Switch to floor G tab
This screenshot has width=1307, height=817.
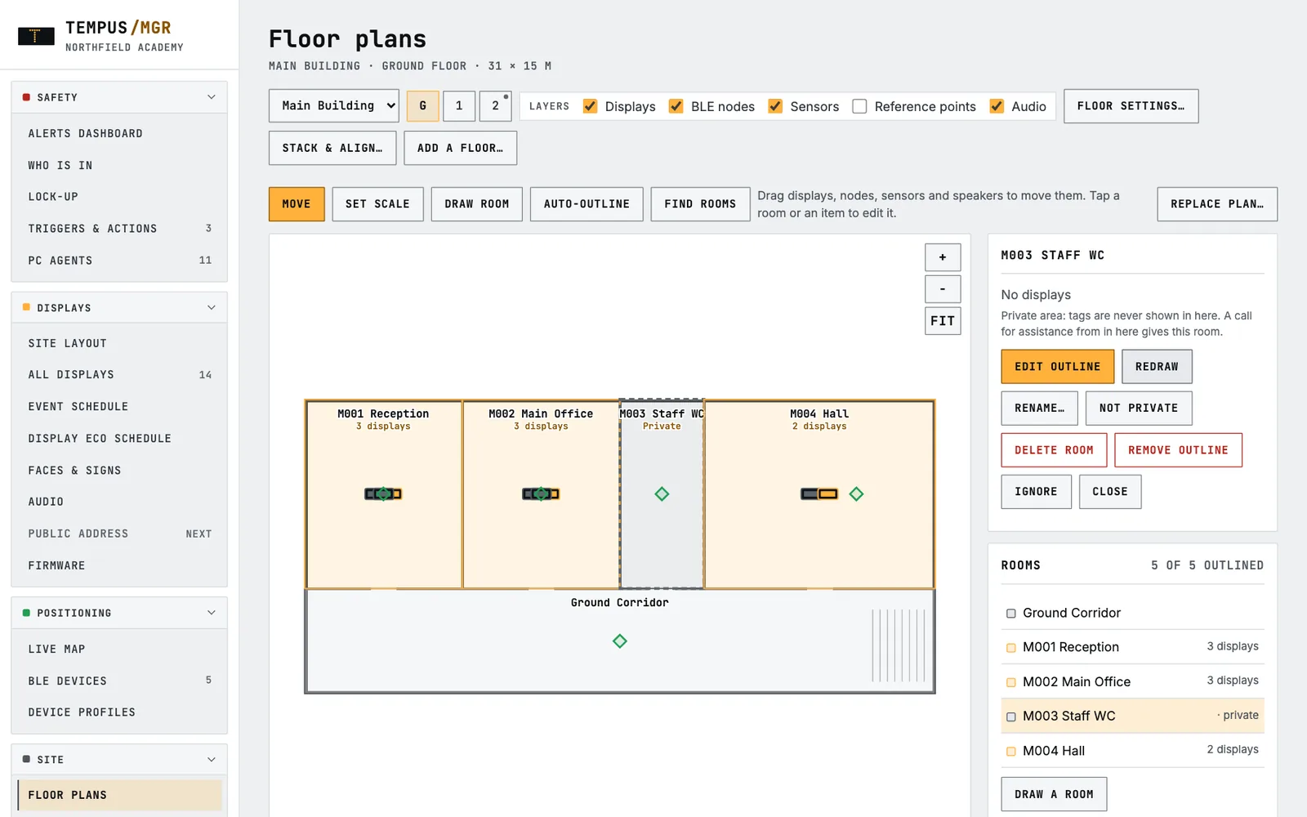click(422, 106)
